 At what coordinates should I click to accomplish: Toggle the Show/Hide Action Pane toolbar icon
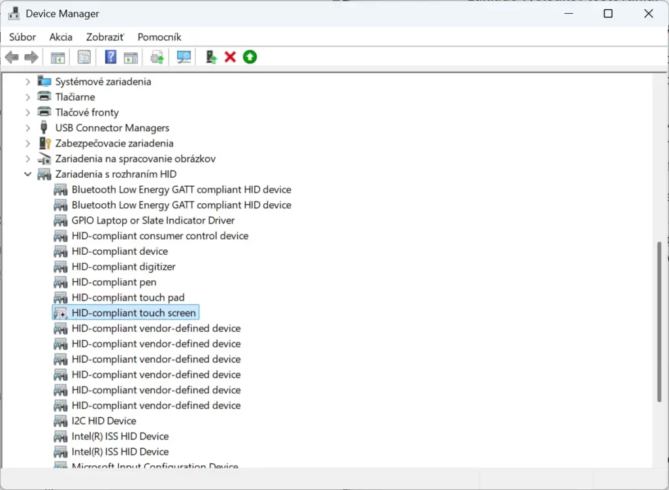click(131, 57)
